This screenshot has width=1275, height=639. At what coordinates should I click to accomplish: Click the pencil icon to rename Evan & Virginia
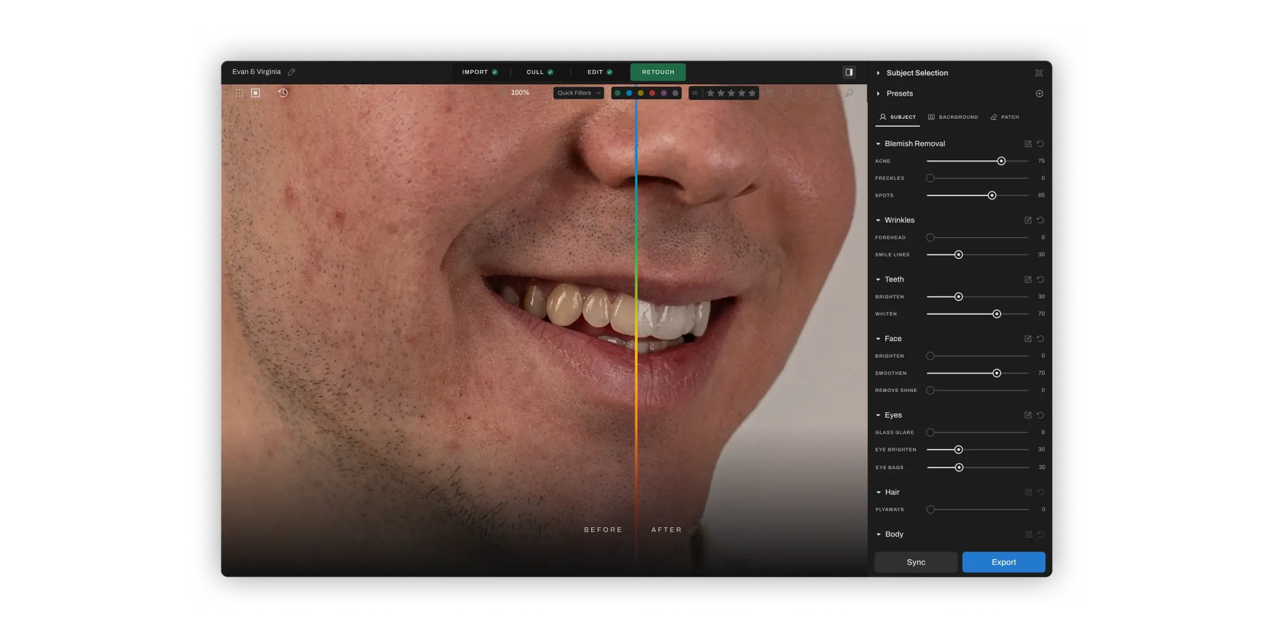tap(291, 72)
